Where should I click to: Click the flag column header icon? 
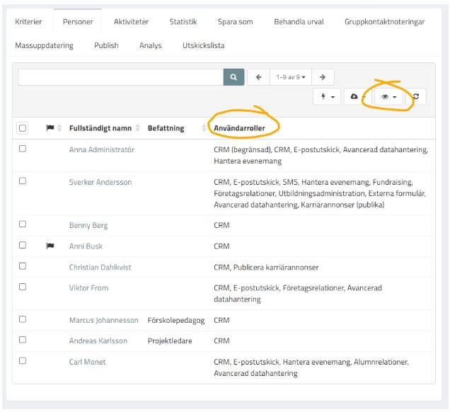tap(50, 128)
